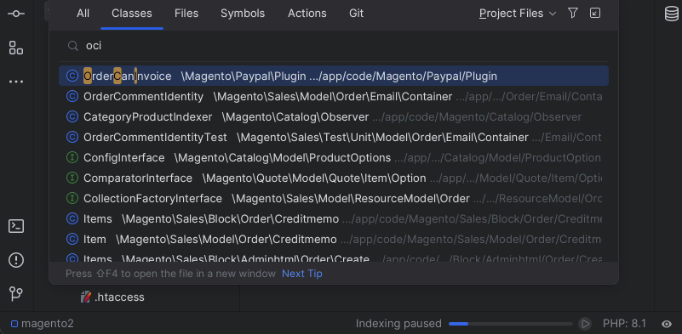Resume indexing with the play button
682x334 pixels.
(x=585, y=324)
